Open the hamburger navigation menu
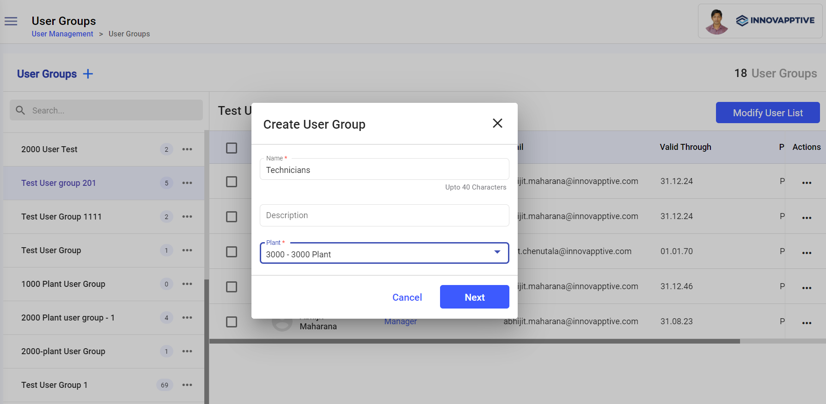 pos(11,21)
